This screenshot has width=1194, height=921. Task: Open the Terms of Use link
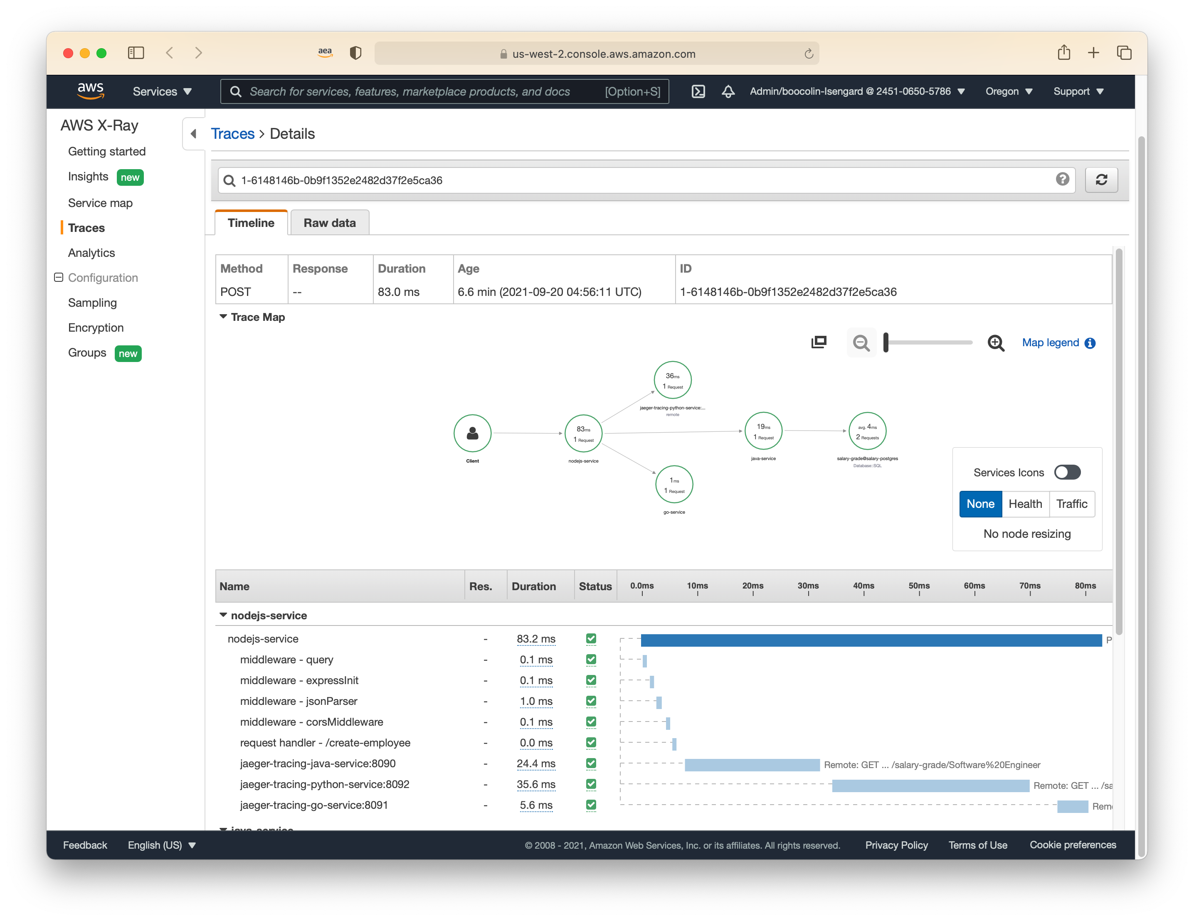tap(977, 845)
